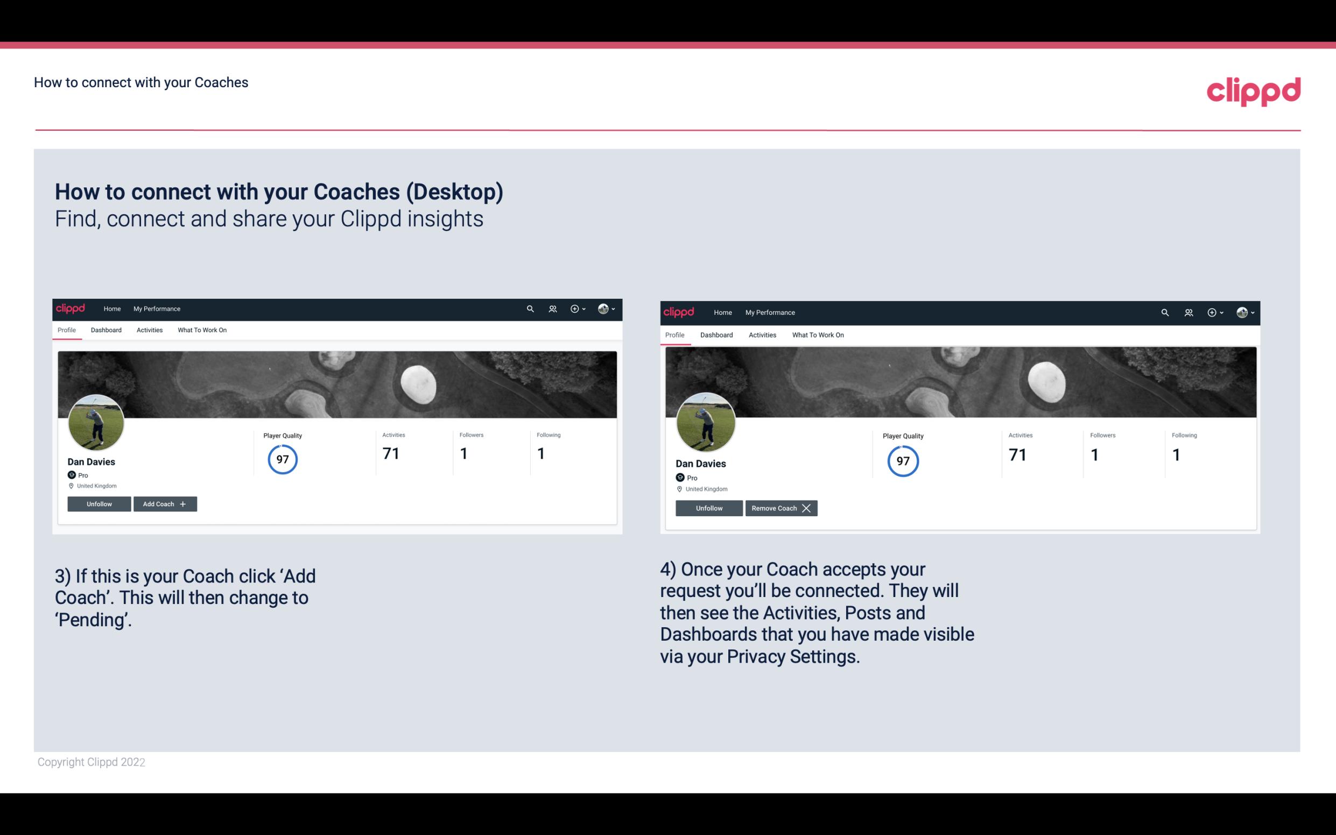Click the Player Quality score circle
This screenshot has width=1336, height=835.
(x=282, y=459)
